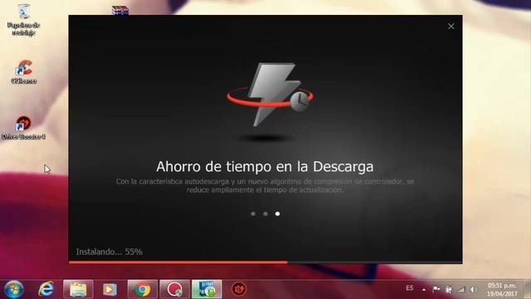Close the Driver Booster installer window
This screenshot has width=531, height=299.
(451, 26)
